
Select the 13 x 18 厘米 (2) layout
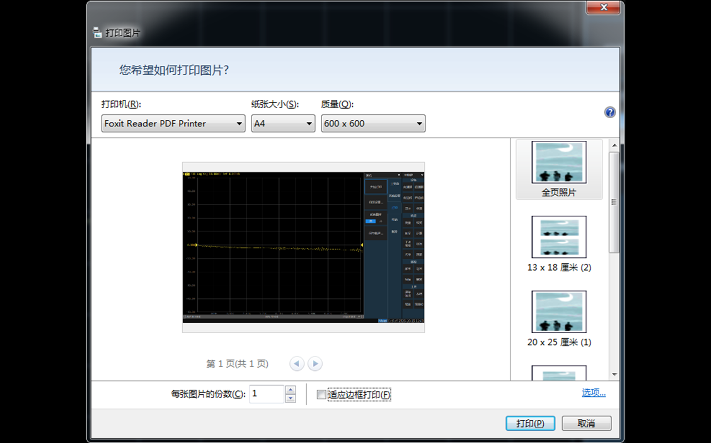[559, 244]
